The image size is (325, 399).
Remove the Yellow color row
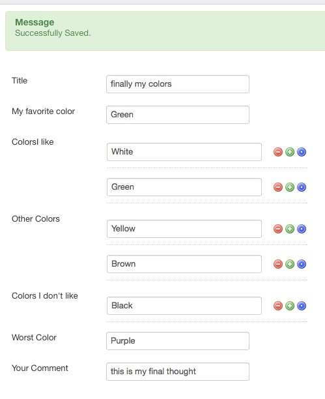[278, 229]
